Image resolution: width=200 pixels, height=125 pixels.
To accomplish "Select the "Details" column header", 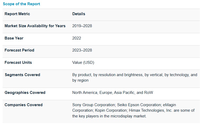I will [x=79, y=14].
